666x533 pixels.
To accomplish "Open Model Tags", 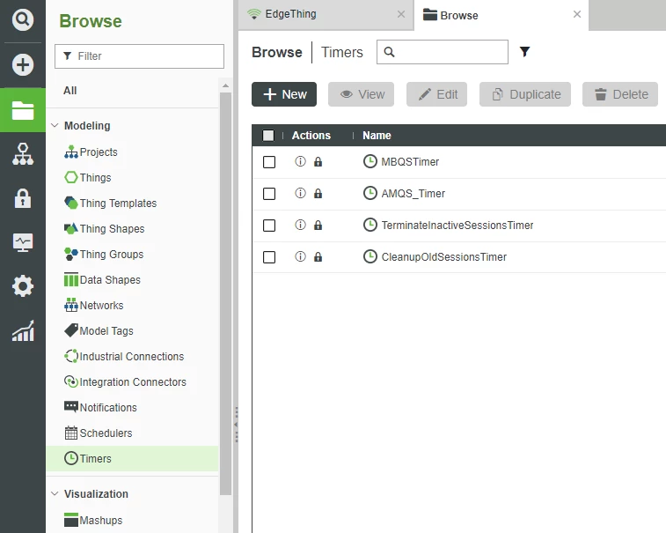I will (x=99, y=330).
